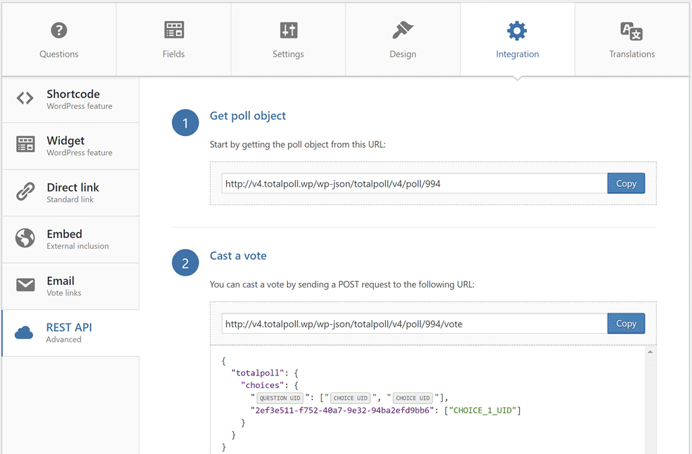Image resolution: width=692 pixels, height=454 pixels.
Task: Select Widget WordPress feature item
Action: (70, 146)
